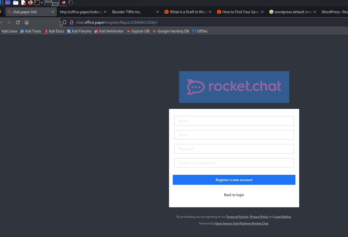Click the Confirm your password field
Screen dimensions: 348x237
coord(234,163)
